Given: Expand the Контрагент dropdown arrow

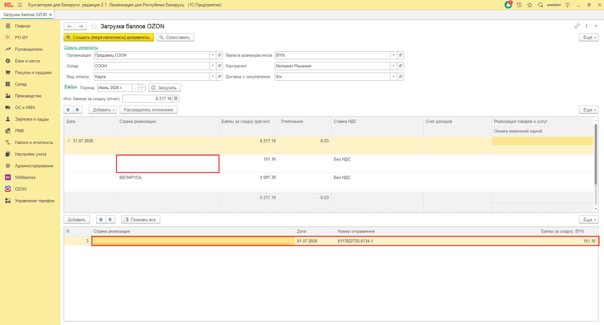Looking at the screenshot, I should (393, 66).
